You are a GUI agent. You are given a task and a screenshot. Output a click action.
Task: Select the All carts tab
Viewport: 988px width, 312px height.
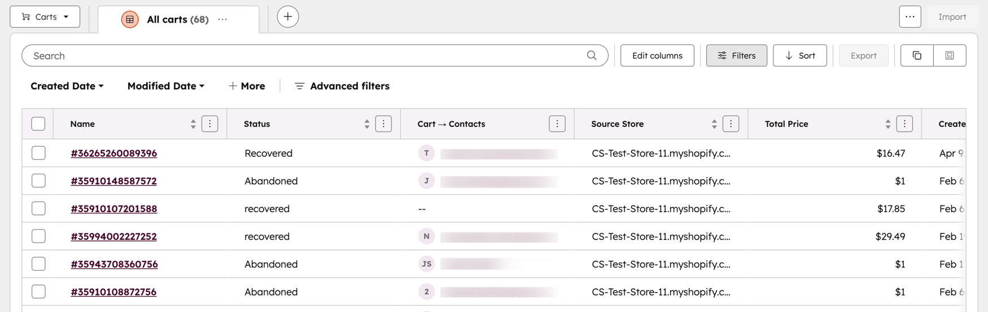pos(177,20)
